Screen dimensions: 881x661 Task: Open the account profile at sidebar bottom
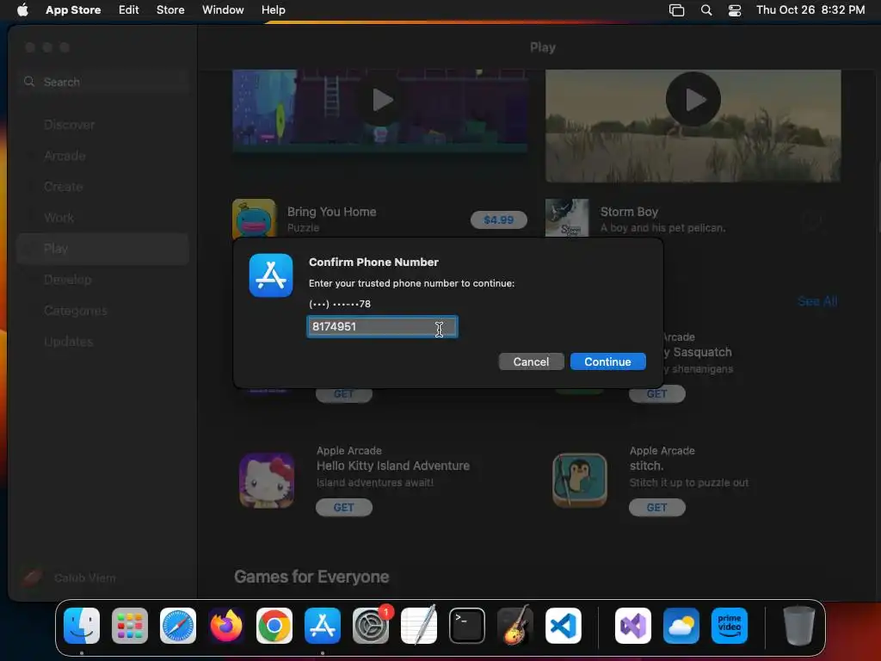69,578
